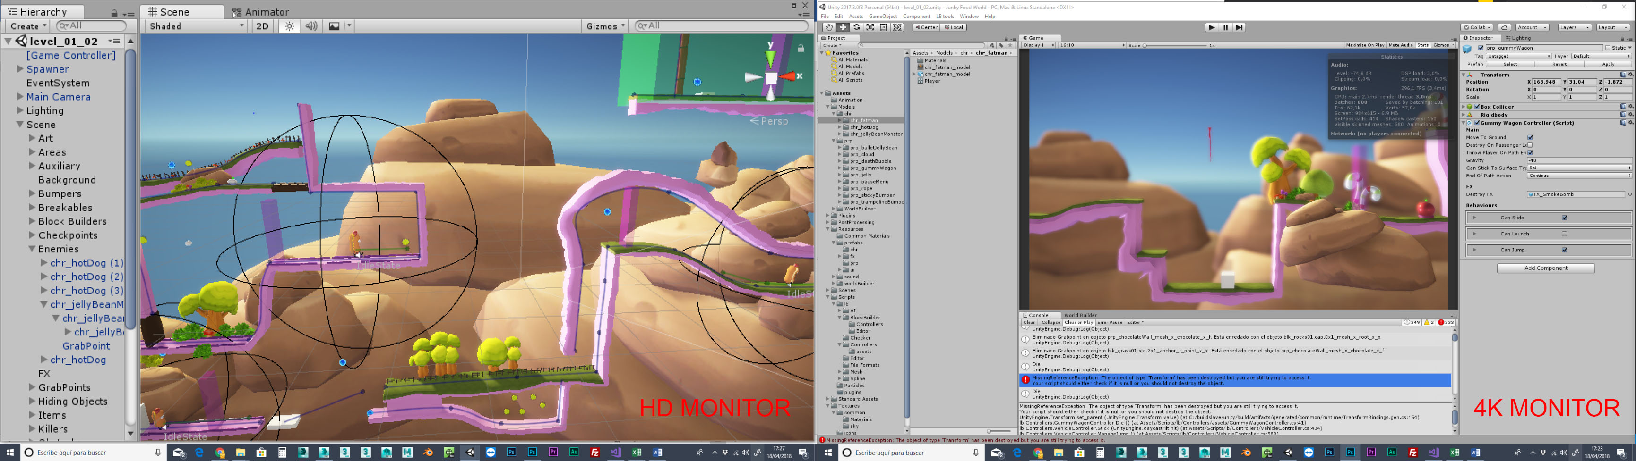Toggle the Static checkbox in Inspector
Image resolution: width=1636 pixels, height=461 pixels.
[x=1608, y=48]
